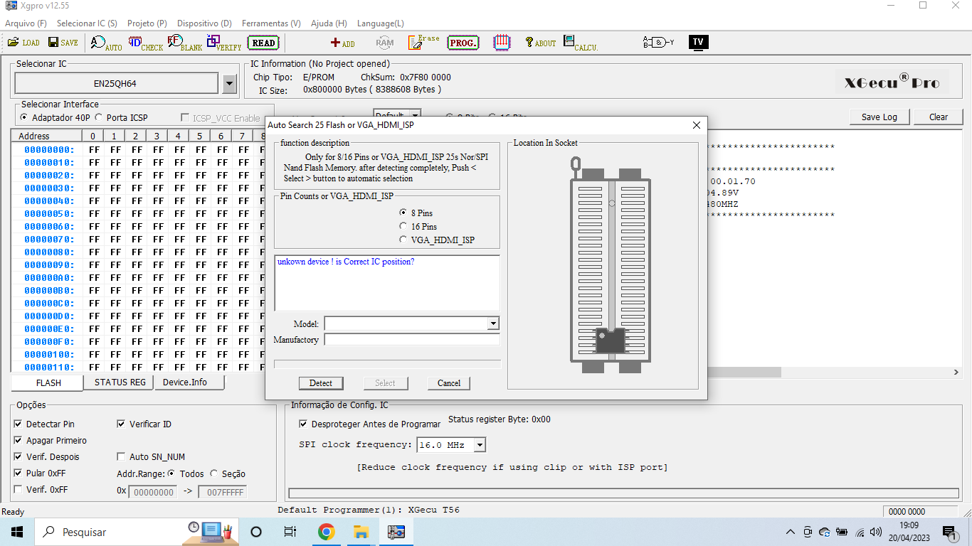Expand the Model dropdown list
The width and height of the screenshot is (972, 546).
click(x=493, y=323)
